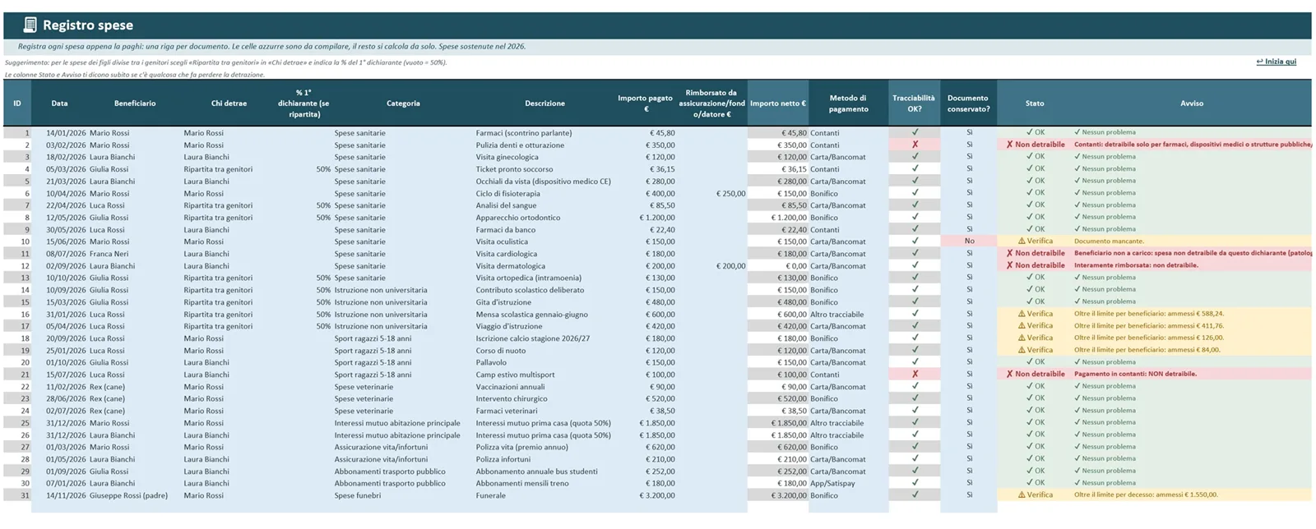Click the 'Verifica' warning status in row 10
The image size is (1316, 529).
click(1035, 241)
